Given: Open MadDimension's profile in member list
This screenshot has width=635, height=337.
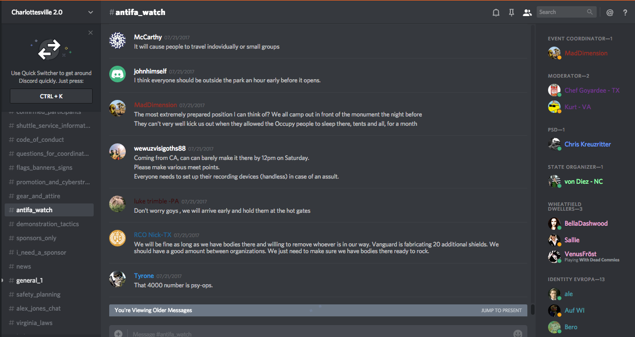Looking at the screenshot, I should coord(586,53).
